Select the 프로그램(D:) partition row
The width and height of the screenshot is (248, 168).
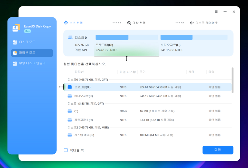[x=147, y=87]
